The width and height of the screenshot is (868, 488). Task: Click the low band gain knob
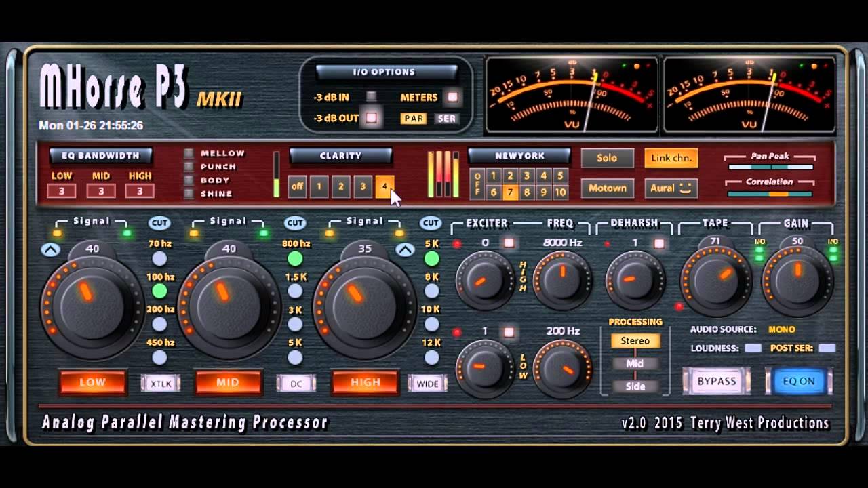(x=92, y=306)
